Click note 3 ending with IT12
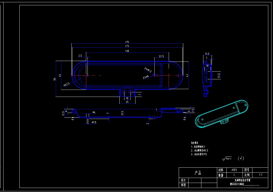 (199, 154)
